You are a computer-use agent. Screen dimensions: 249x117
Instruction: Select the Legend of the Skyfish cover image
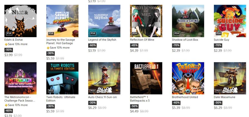(104, 21)
